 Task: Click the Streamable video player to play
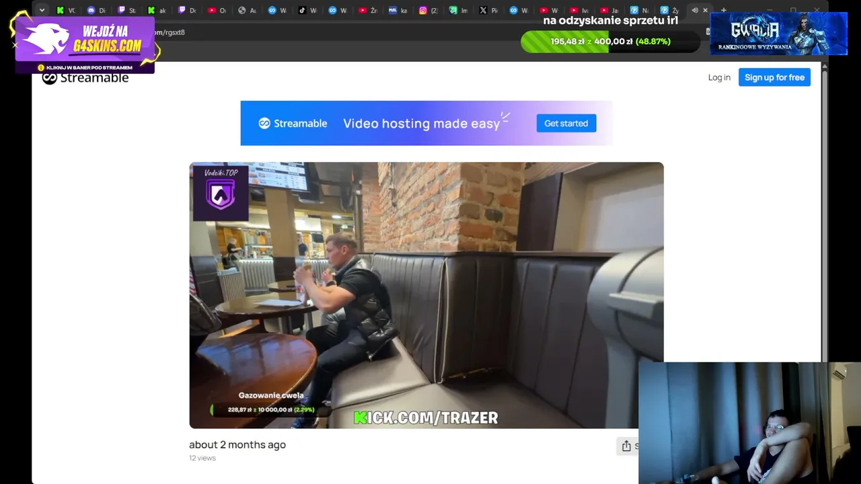[426, 295]
